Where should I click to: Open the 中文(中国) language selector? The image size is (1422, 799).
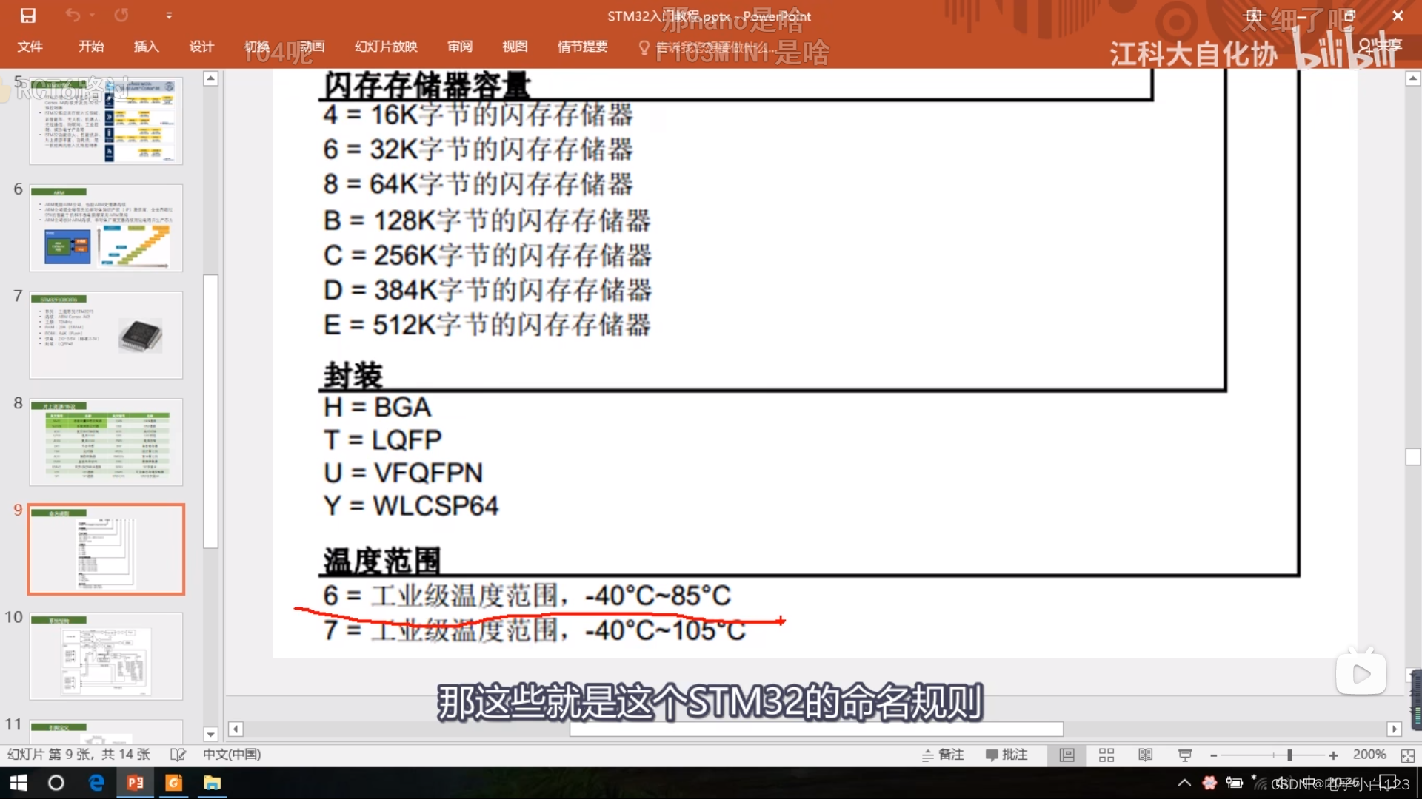pyautogui.click(x=232, y=755)
